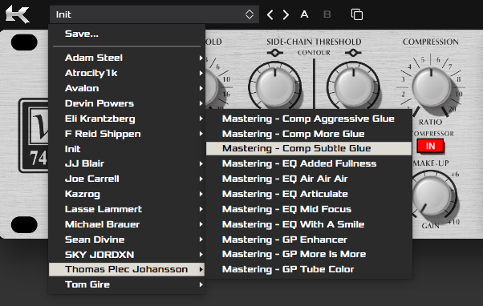Load Mastering - EQ Added Fullness preset
This screenshot has width=483, height=306.
(309, 163)
